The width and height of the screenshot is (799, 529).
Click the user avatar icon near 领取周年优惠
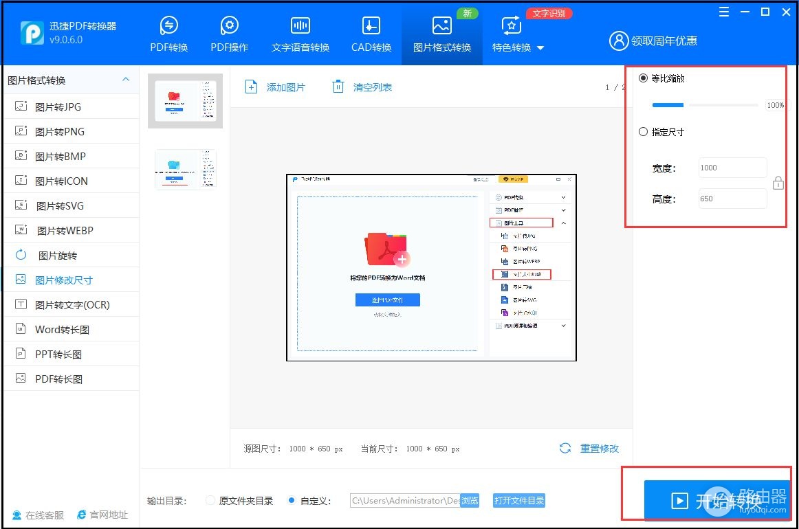[x=619, y=41]
